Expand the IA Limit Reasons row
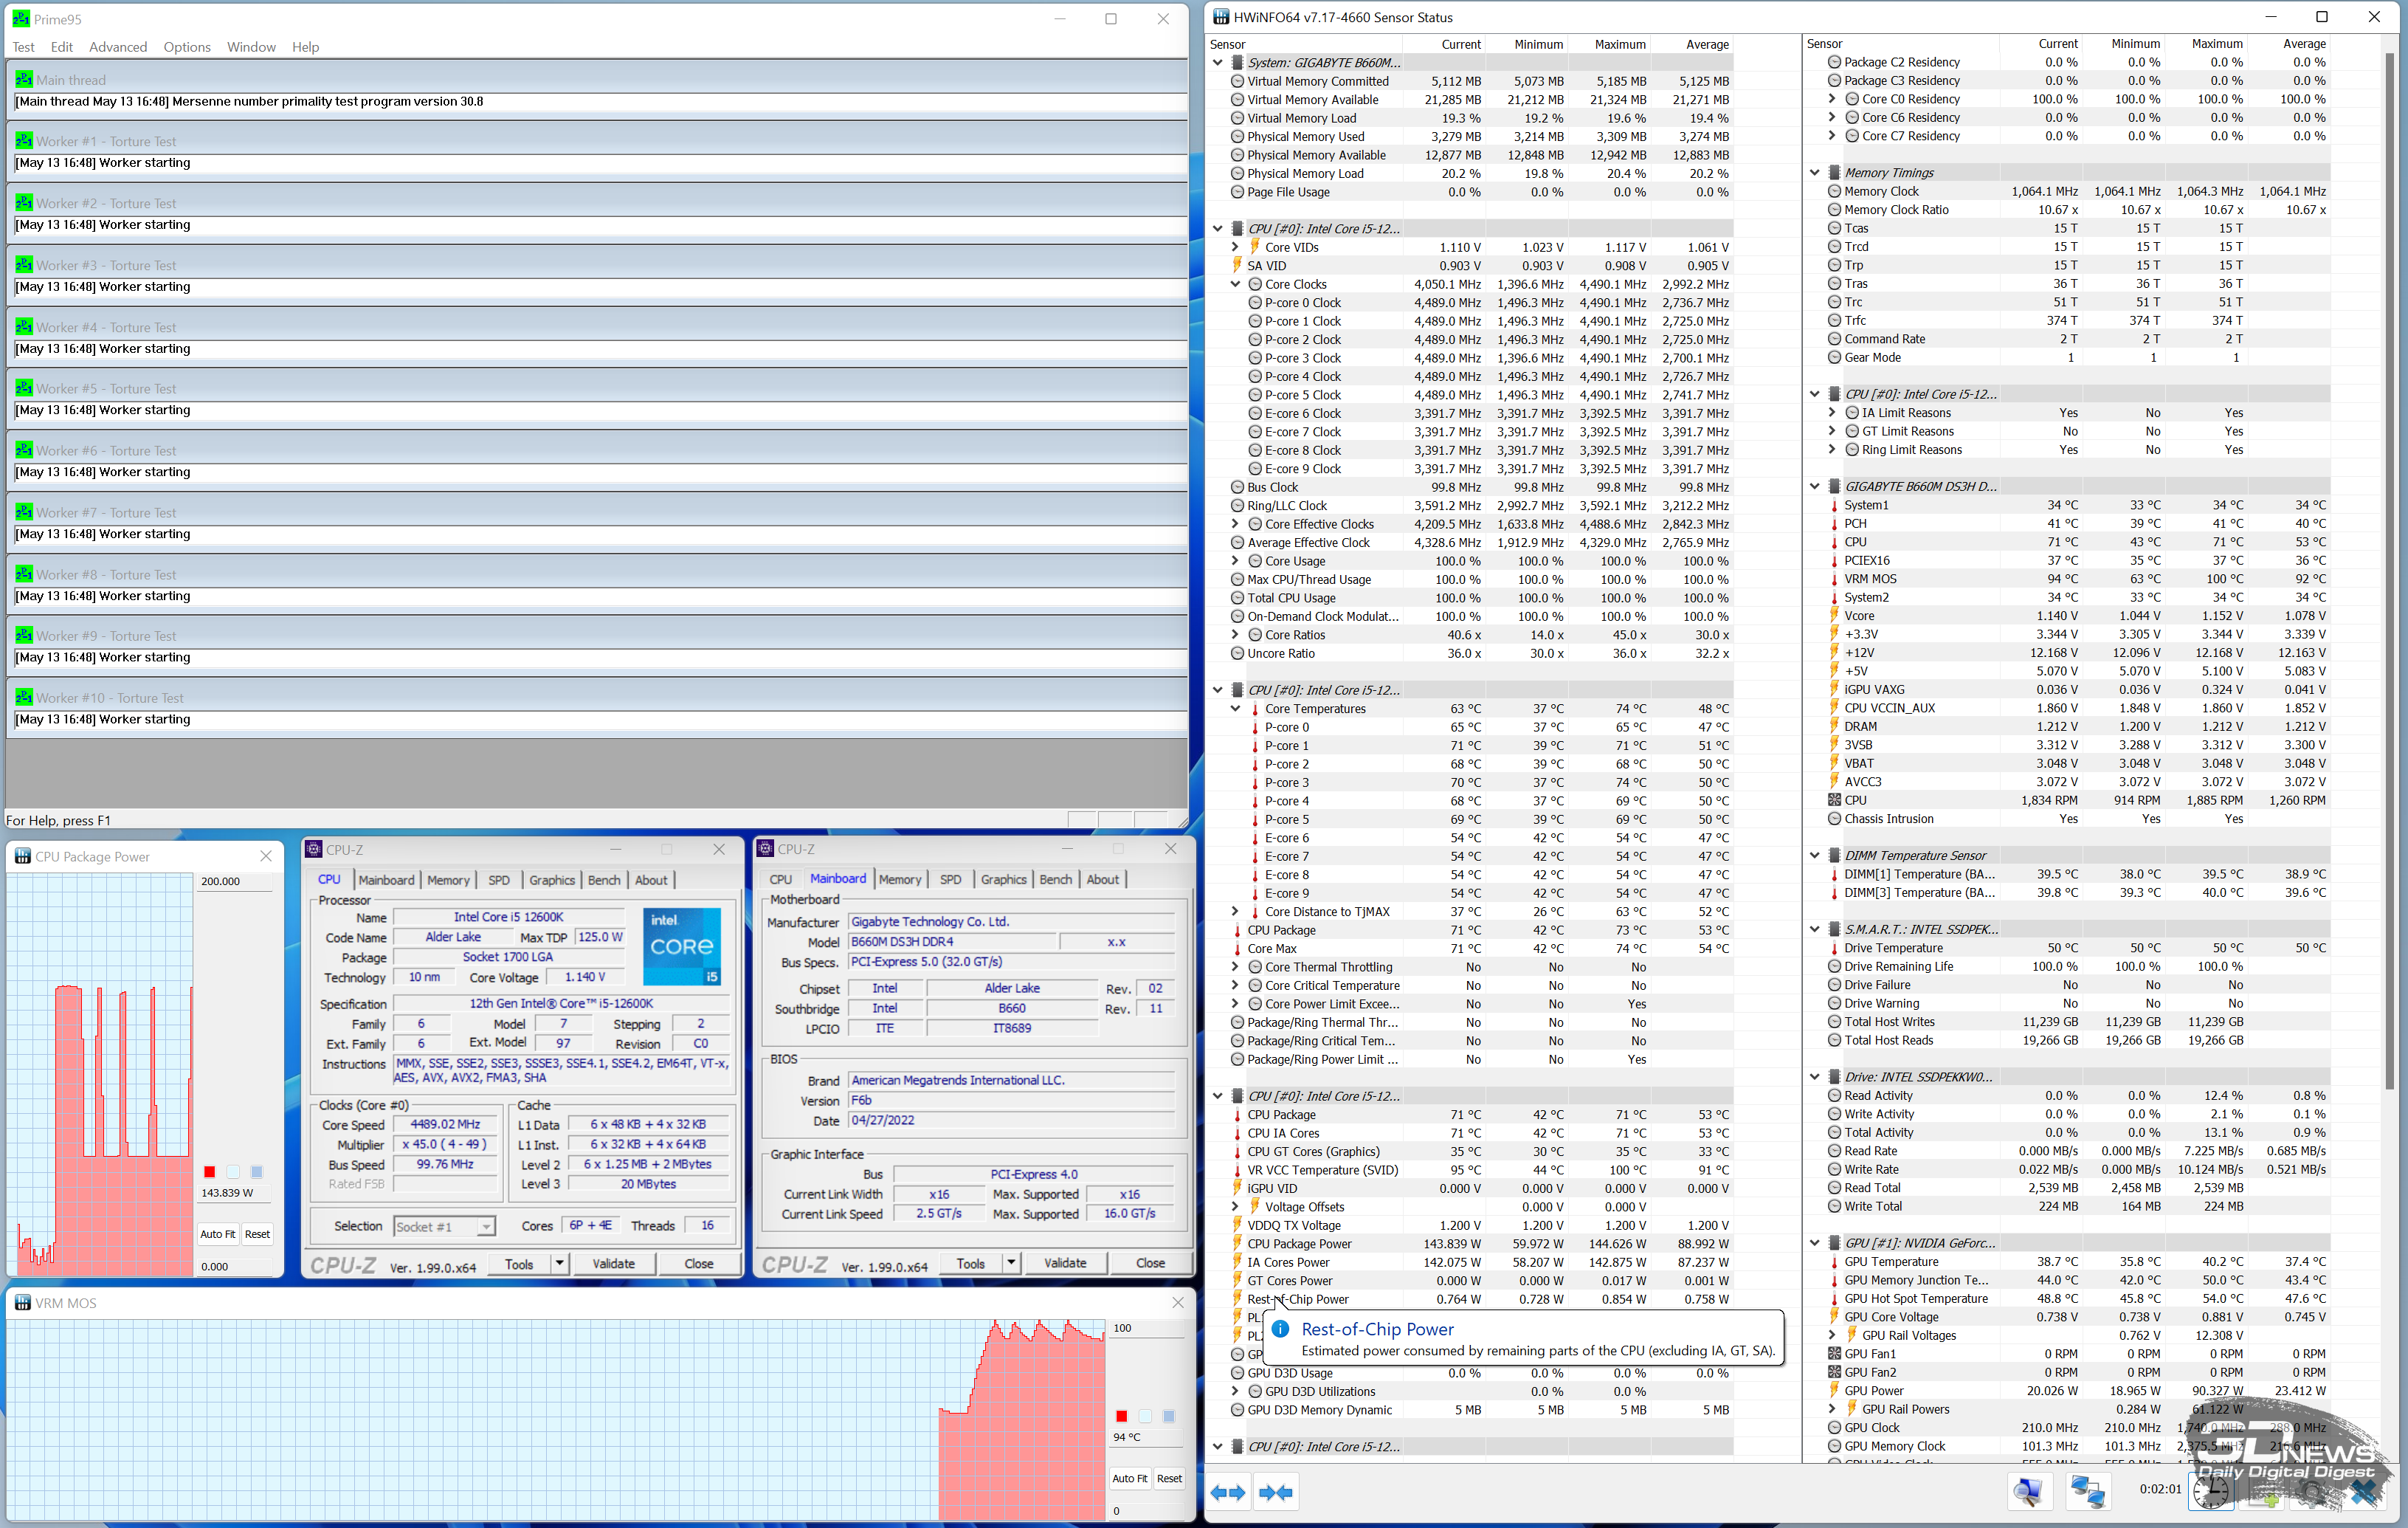This screenshot has width=2408, height=1528. pyautogui.click(x=1832, y=413)
